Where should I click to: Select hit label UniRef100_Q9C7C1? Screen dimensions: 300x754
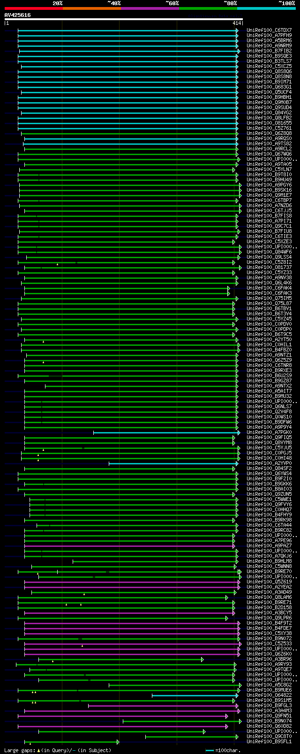pos(269,226)
